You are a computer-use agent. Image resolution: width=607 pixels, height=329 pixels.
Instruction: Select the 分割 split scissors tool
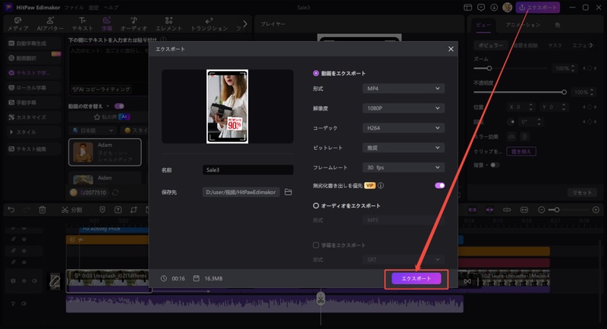(x=71, y=209)
